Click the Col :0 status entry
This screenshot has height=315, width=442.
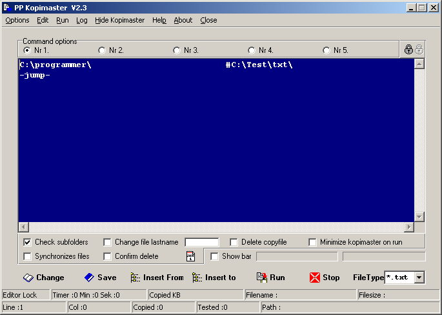point(99,307)
